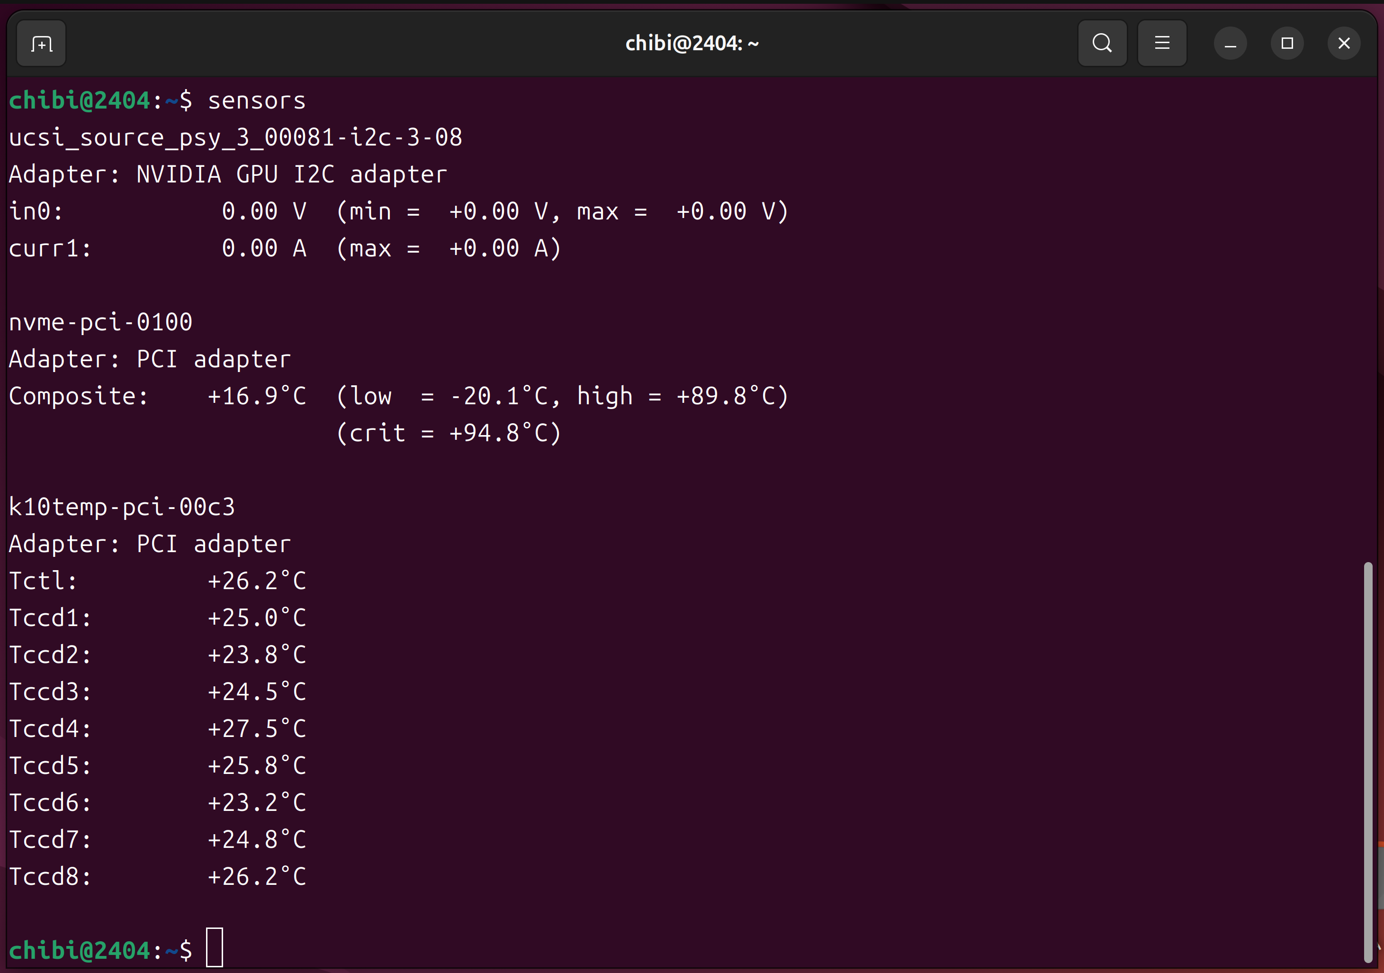Screen dimensions: 1384x973
Task: Click the k10temp-pci-00c3 device heading
Action: [122, 507]
